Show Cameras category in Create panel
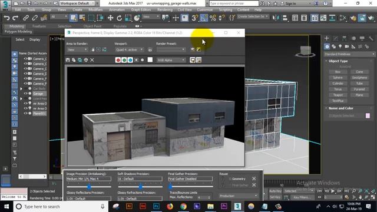Viewport: 377px width, 212px height. [x=347, y=47]
